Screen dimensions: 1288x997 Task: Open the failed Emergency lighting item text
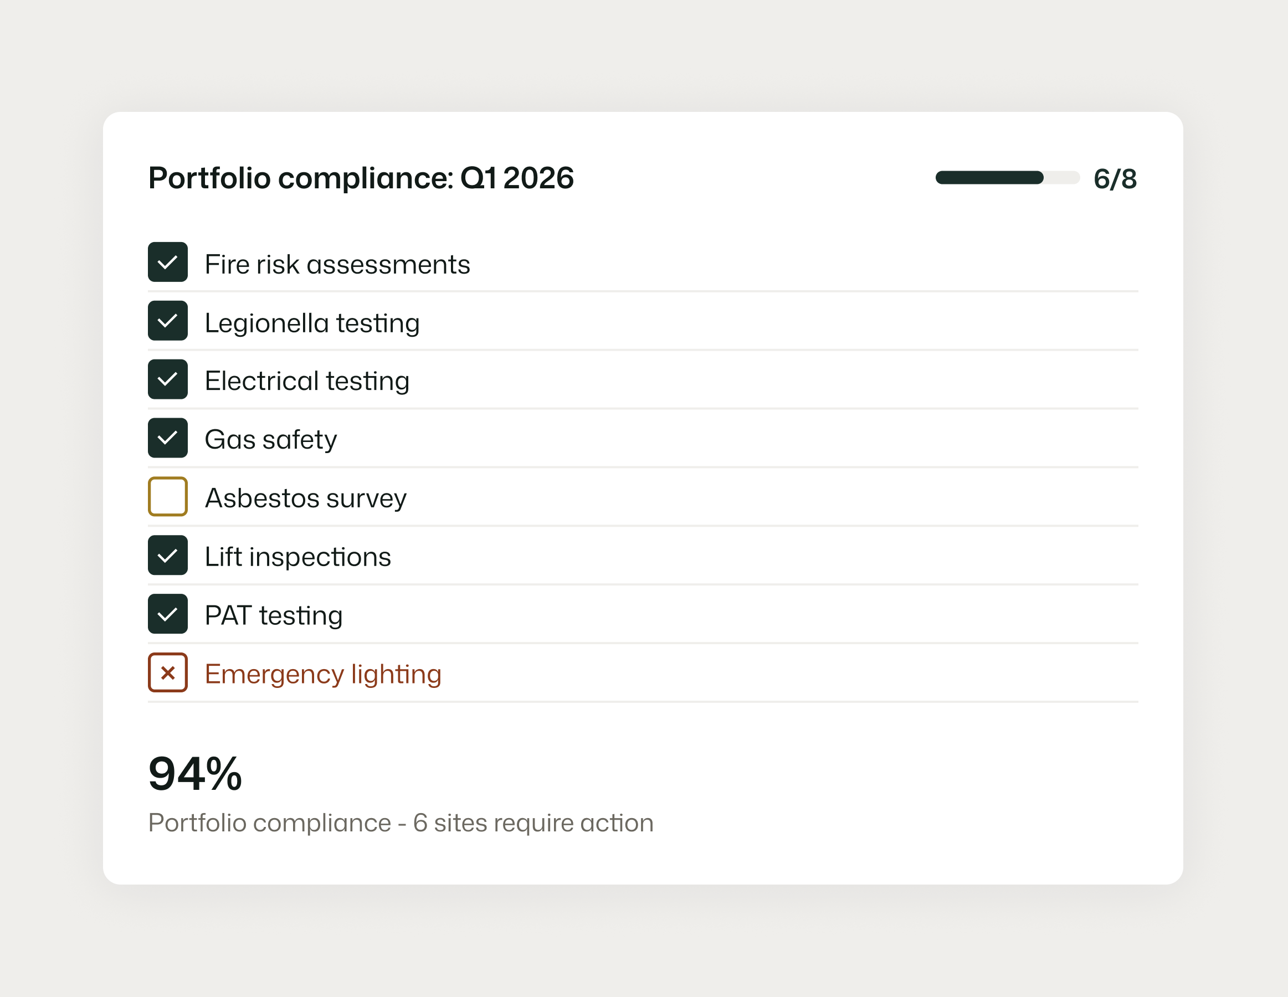[322, 674]
